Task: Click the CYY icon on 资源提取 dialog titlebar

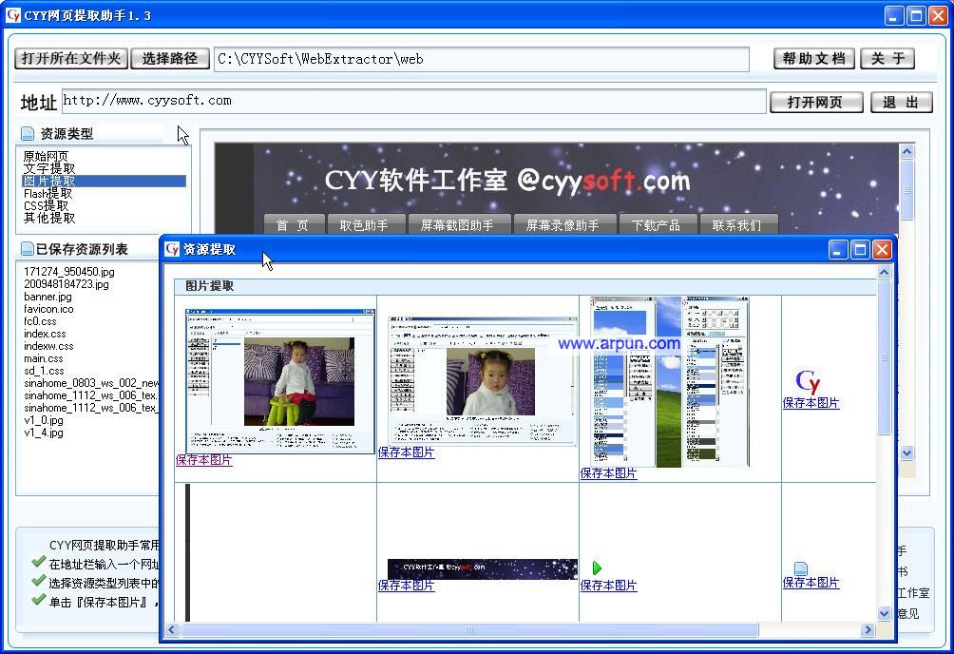Action: tap(170, 249)
